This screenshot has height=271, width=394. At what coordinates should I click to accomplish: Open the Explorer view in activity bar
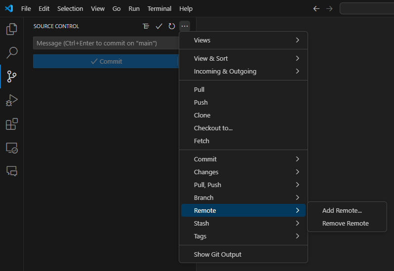click(11, 29)
